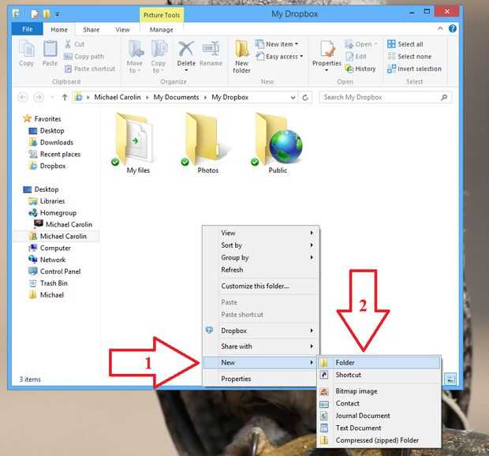Open the Help question mark icon

(453, 28)
